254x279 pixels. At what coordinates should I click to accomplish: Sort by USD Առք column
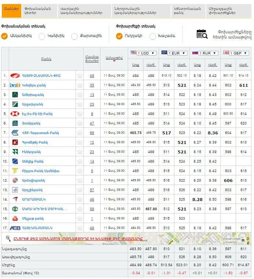(135, 65)
